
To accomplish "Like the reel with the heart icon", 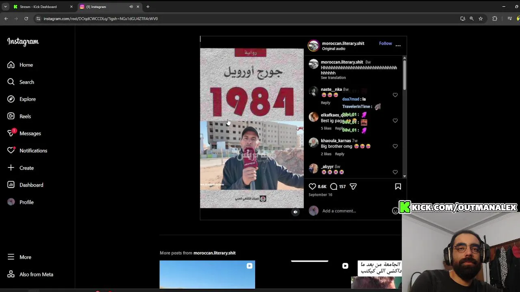I will [x=312, y=187].
